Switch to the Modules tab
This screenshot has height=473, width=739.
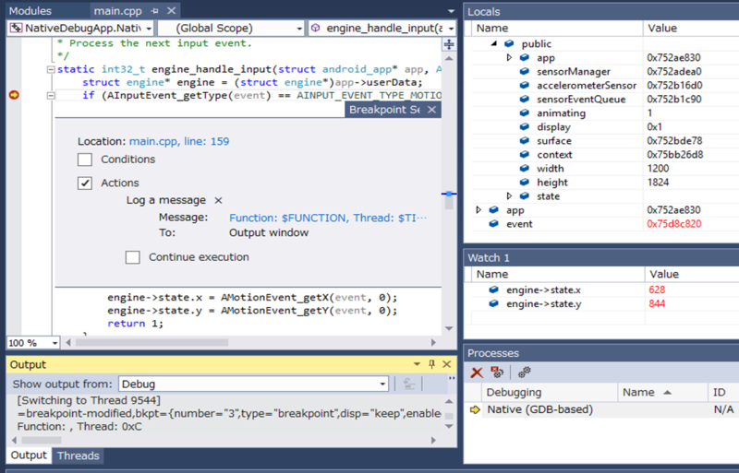coord(30,11)
